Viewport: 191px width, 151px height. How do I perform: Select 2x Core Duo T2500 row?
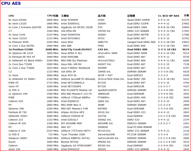click(99, 64)
